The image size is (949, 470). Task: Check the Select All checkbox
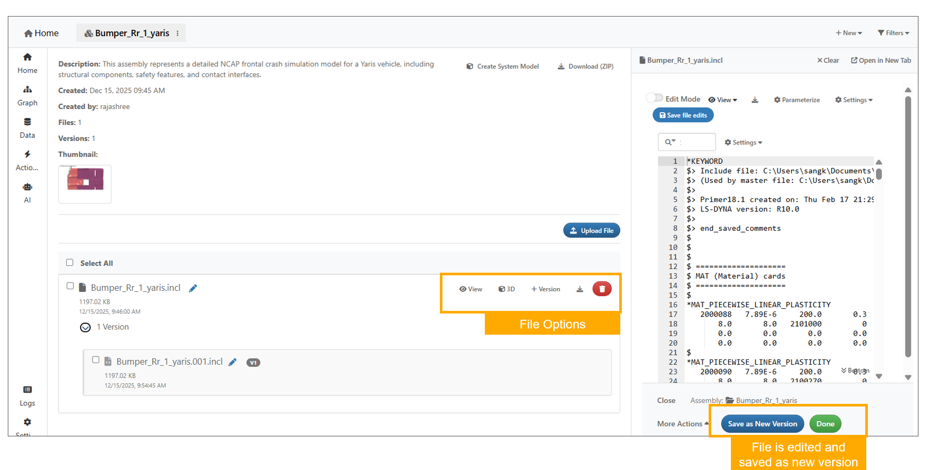(x=70, y=262)
